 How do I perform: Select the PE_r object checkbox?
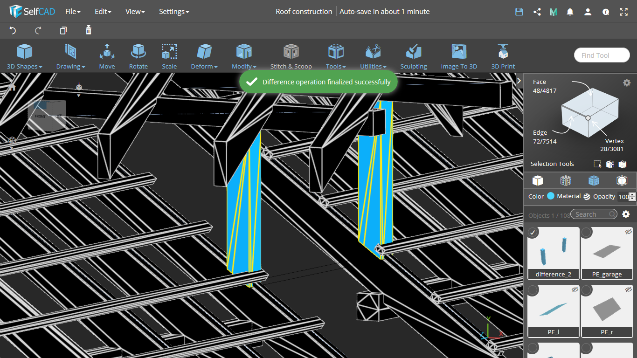point(586,290)
